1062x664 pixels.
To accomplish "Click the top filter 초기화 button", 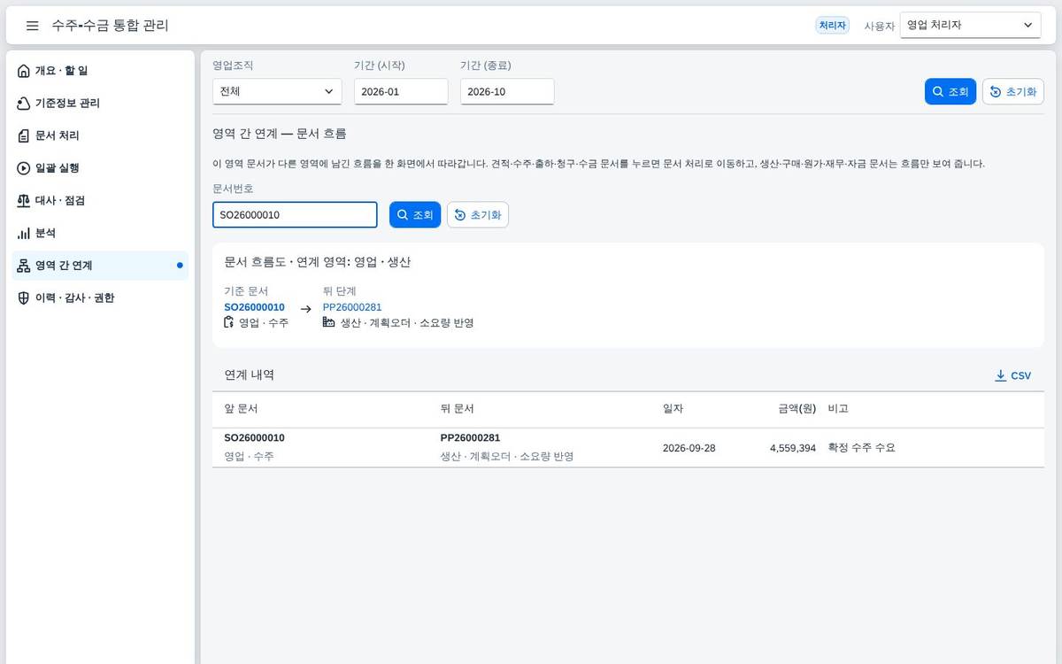I will (x=1013, y=92).
